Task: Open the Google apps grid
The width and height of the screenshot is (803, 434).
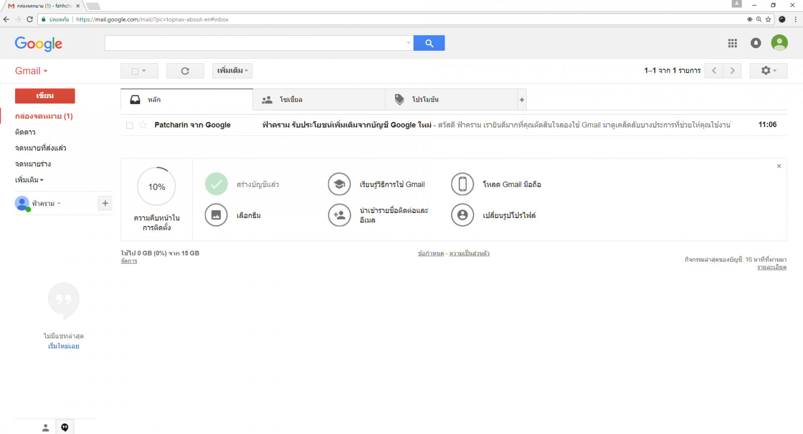Action: click(x=732, y=43)
